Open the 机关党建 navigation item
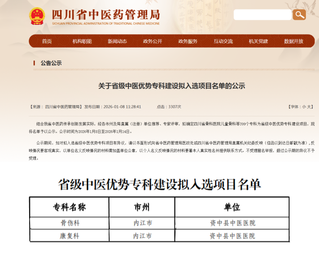 click(x=258, y=41)
